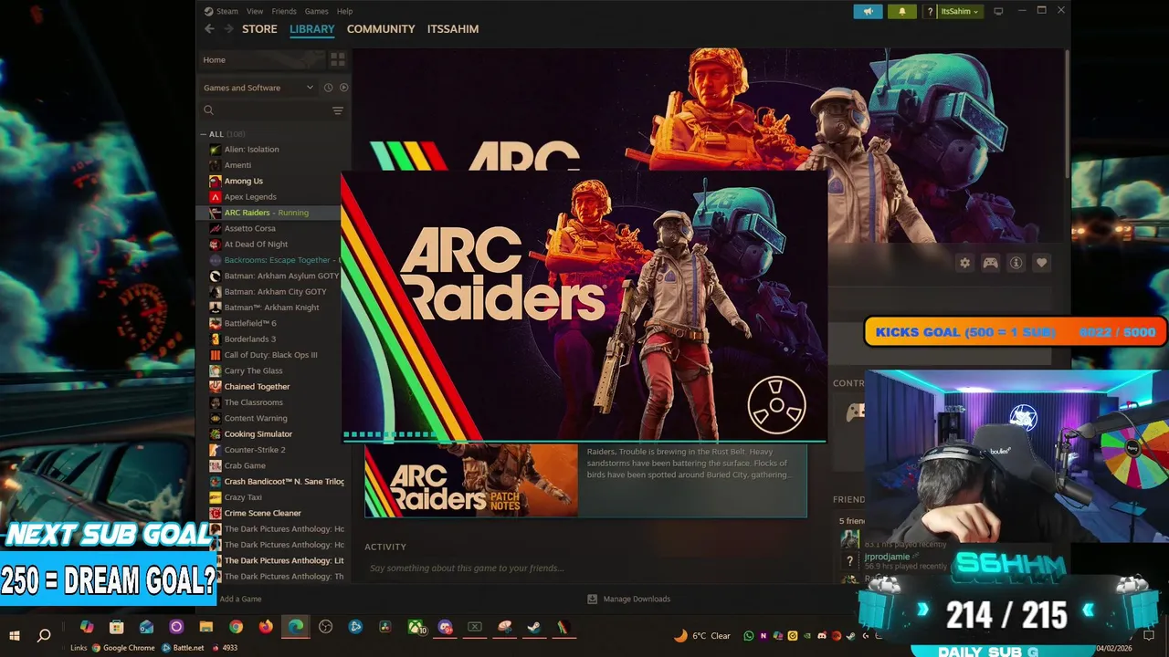Open the ITSSAHIM profile tab
Image resolution: width=1169 pixels, height=657 pixels.
coord(453,29)
